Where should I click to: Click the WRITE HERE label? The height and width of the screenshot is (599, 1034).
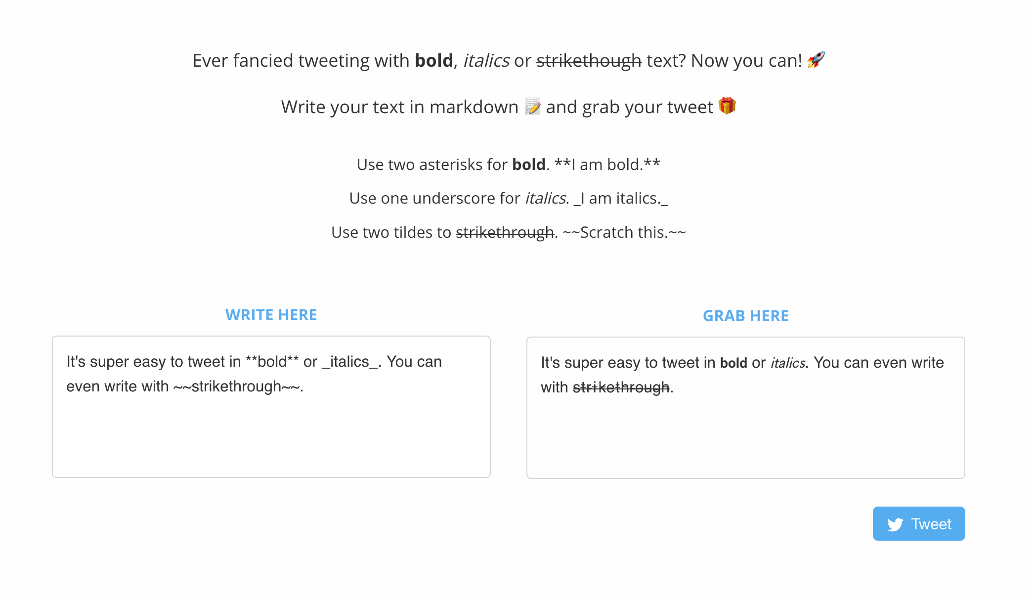click(x=271, y=314)
